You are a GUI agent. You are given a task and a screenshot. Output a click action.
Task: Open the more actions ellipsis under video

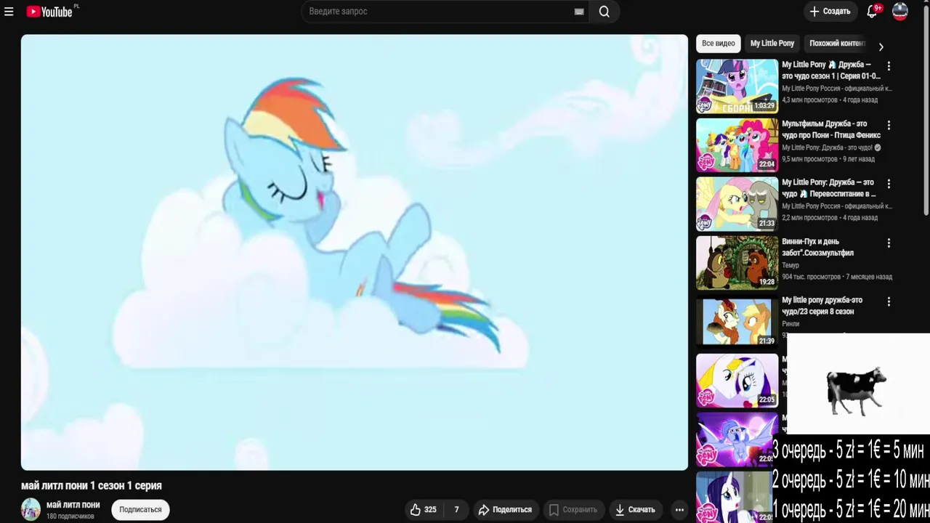(679, 510)
